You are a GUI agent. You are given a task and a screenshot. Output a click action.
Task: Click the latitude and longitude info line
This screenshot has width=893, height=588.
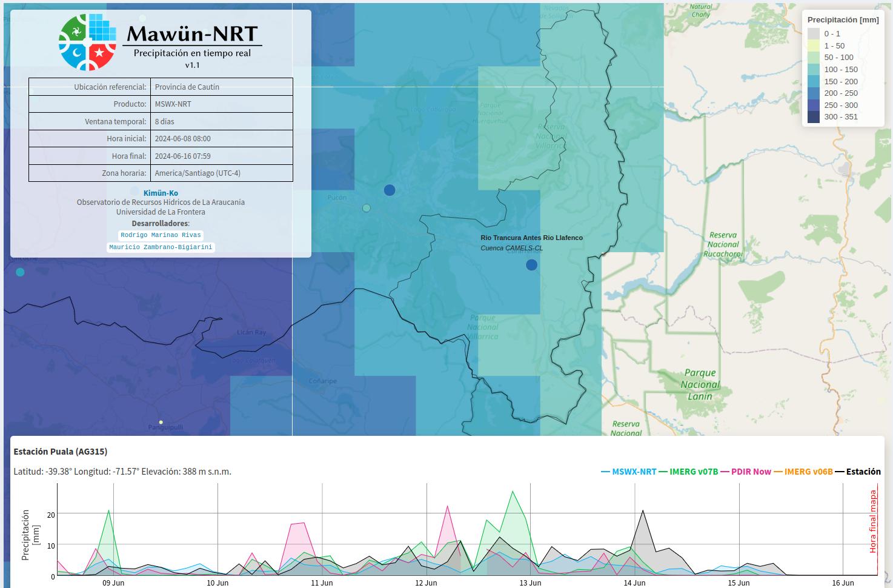122,472
